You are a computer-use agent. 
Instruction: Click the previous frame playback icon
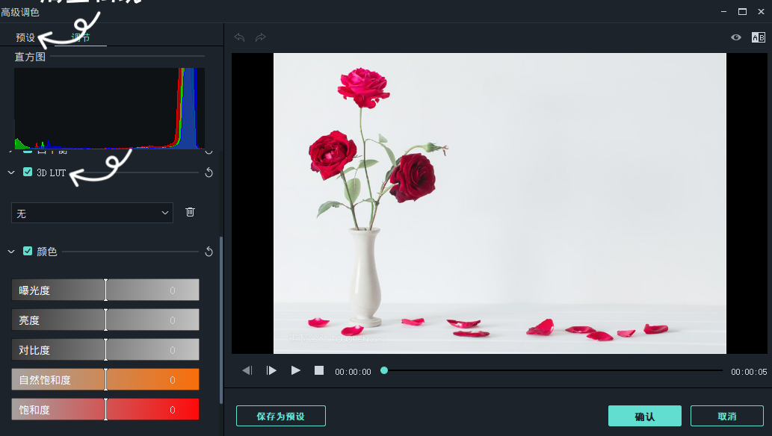[247, 370]
